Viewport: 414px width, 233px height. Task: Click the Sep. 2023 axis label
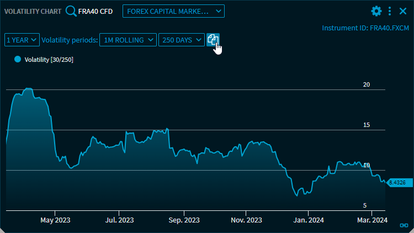pyautogui.click(x=184, y=220)
